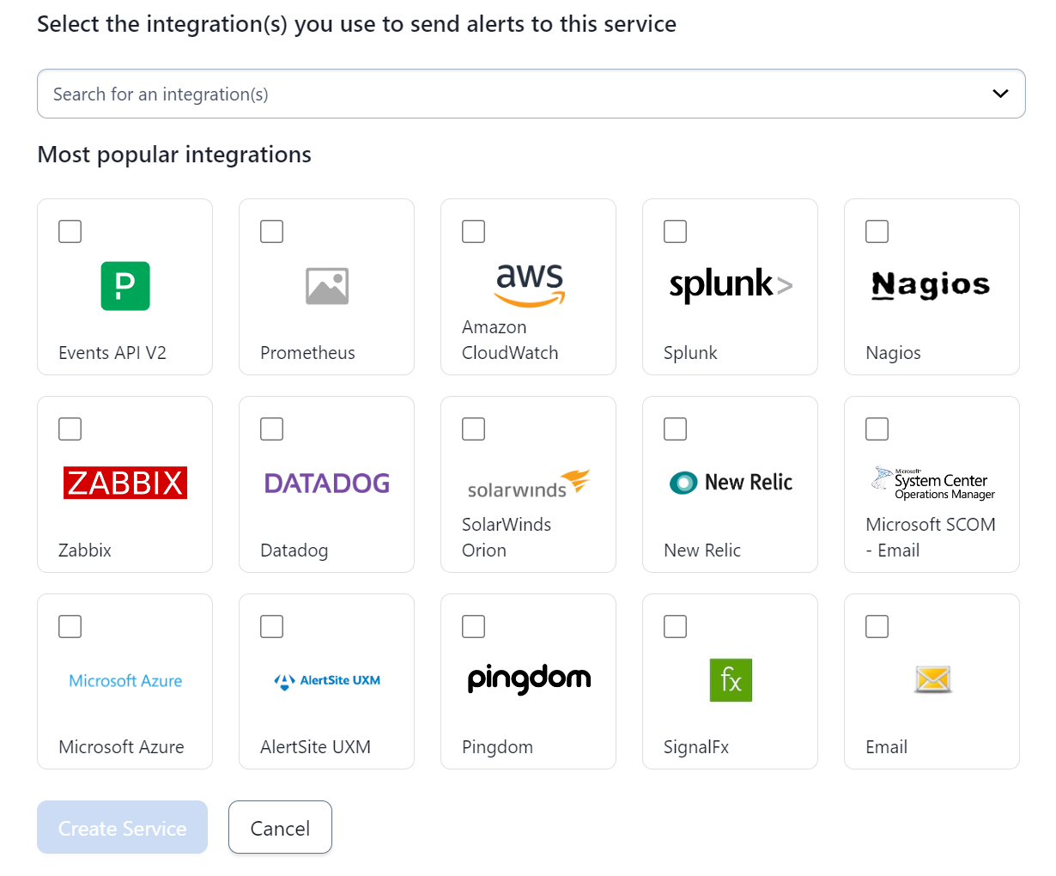Click the Email label below the envelope
This screenshot has width=1056, height=876.
[886, 747]
